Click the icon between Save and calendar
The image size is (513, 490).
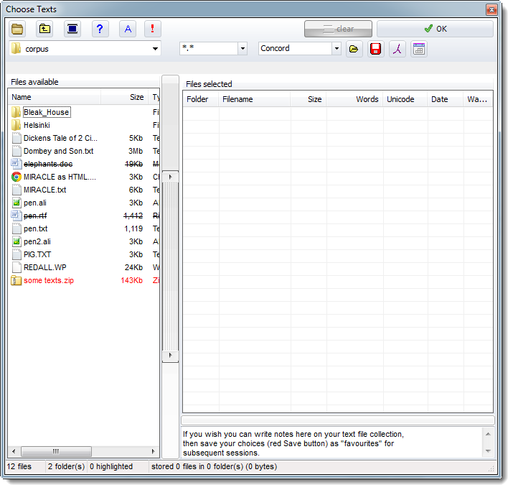pos(397,49)
